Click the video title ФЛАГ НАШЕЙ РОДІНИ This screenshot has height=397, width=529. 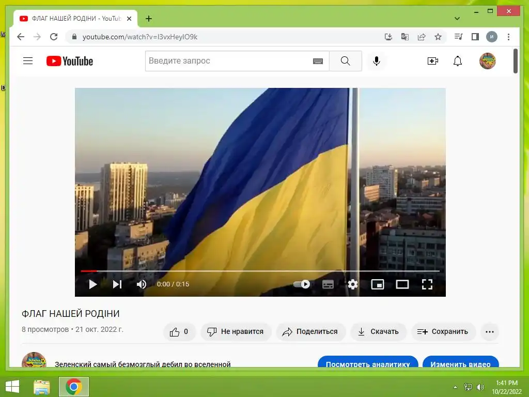pyautogui.click(x=70, y=314)
